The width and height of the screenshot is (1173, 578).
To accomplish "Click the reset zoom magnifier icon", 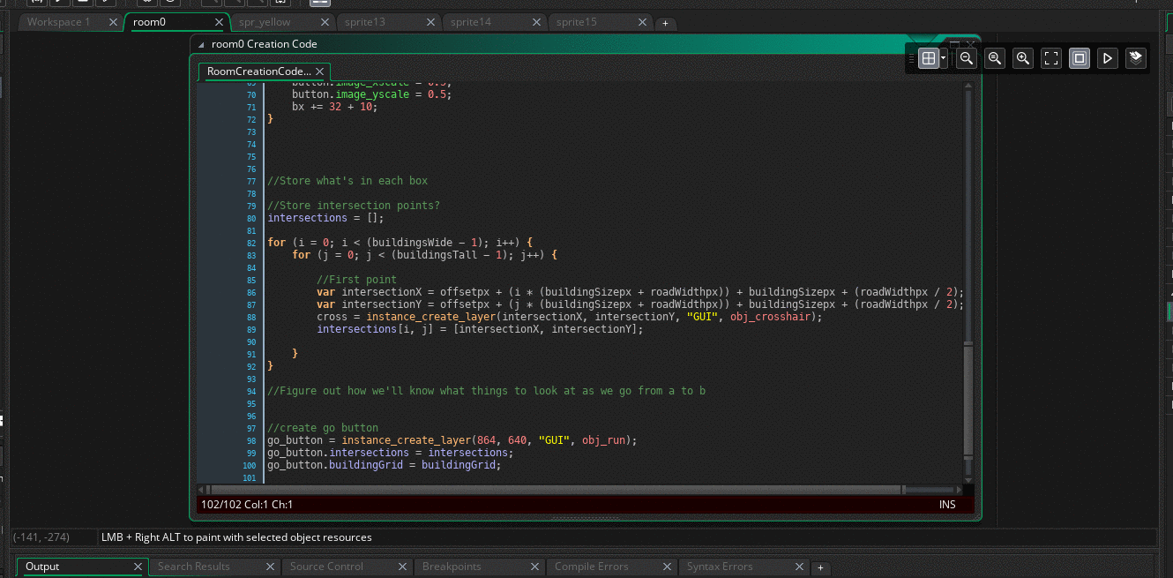I will pos(995,58).
